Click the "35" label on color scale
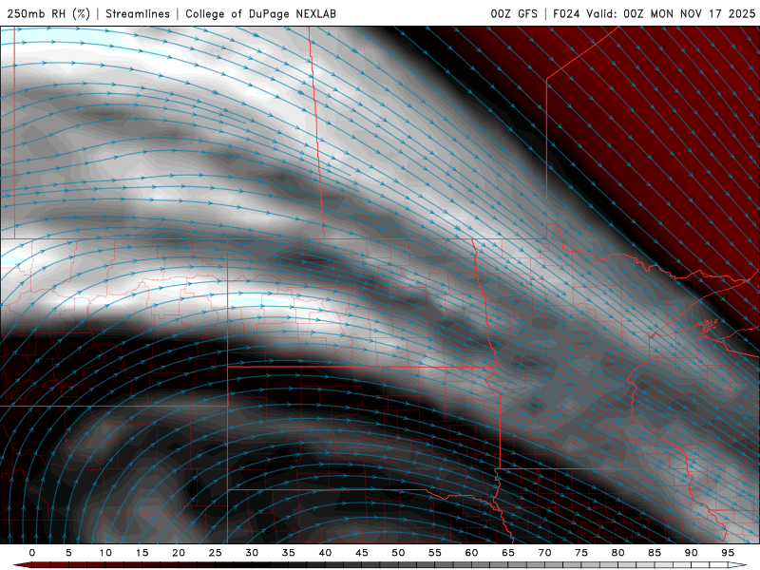The height and width of the screenshot is (570, 760). (x=289, y=553)
